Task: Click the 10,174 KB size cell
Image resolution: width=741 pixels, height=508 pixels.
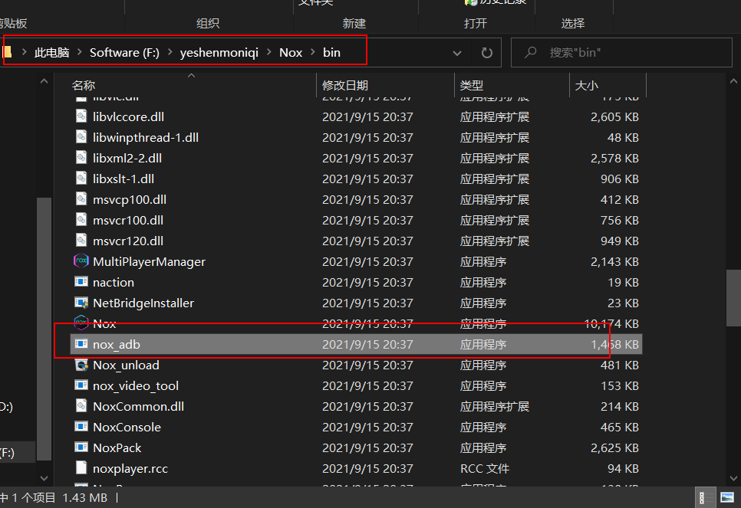Action: (611, 324)
